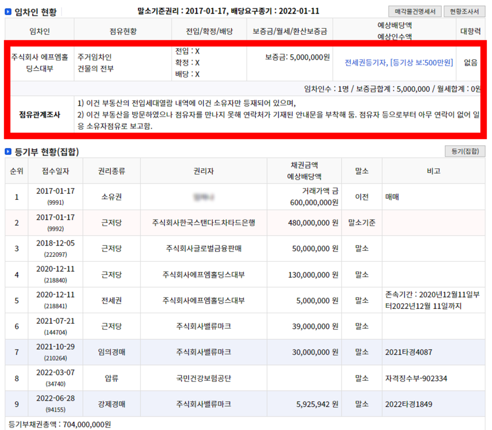This screenshot has width=492, height=430.
Task: Click the 강제경매 cell in row 9
Action: [112, 404]
